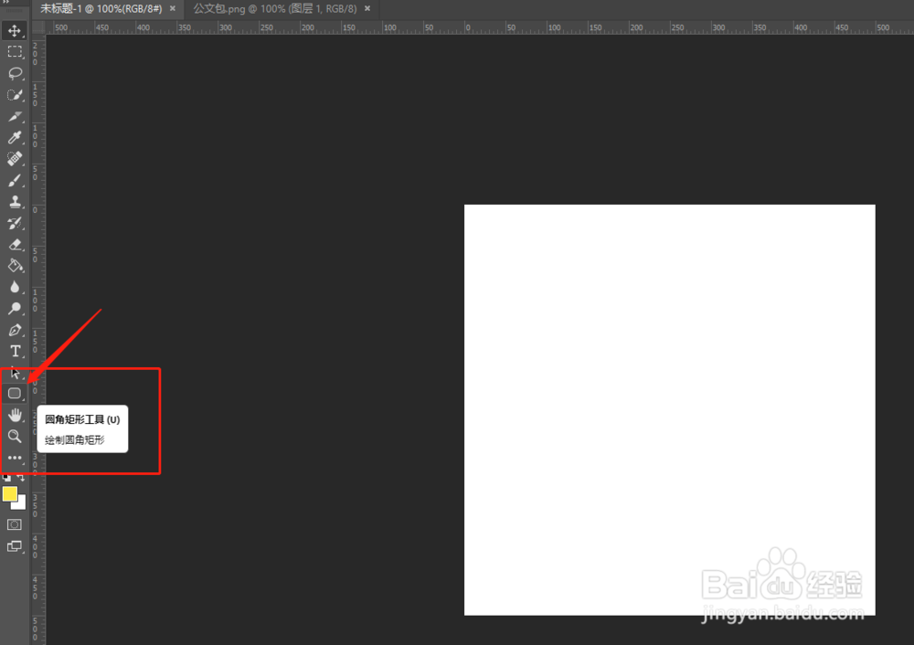Switch to 未标题-1 document tab
914x645 pixels.
(101, 9)
